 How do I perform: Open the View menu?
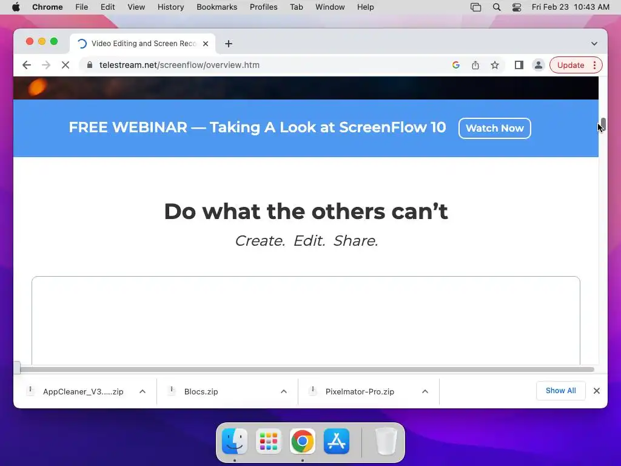(136, 7)
